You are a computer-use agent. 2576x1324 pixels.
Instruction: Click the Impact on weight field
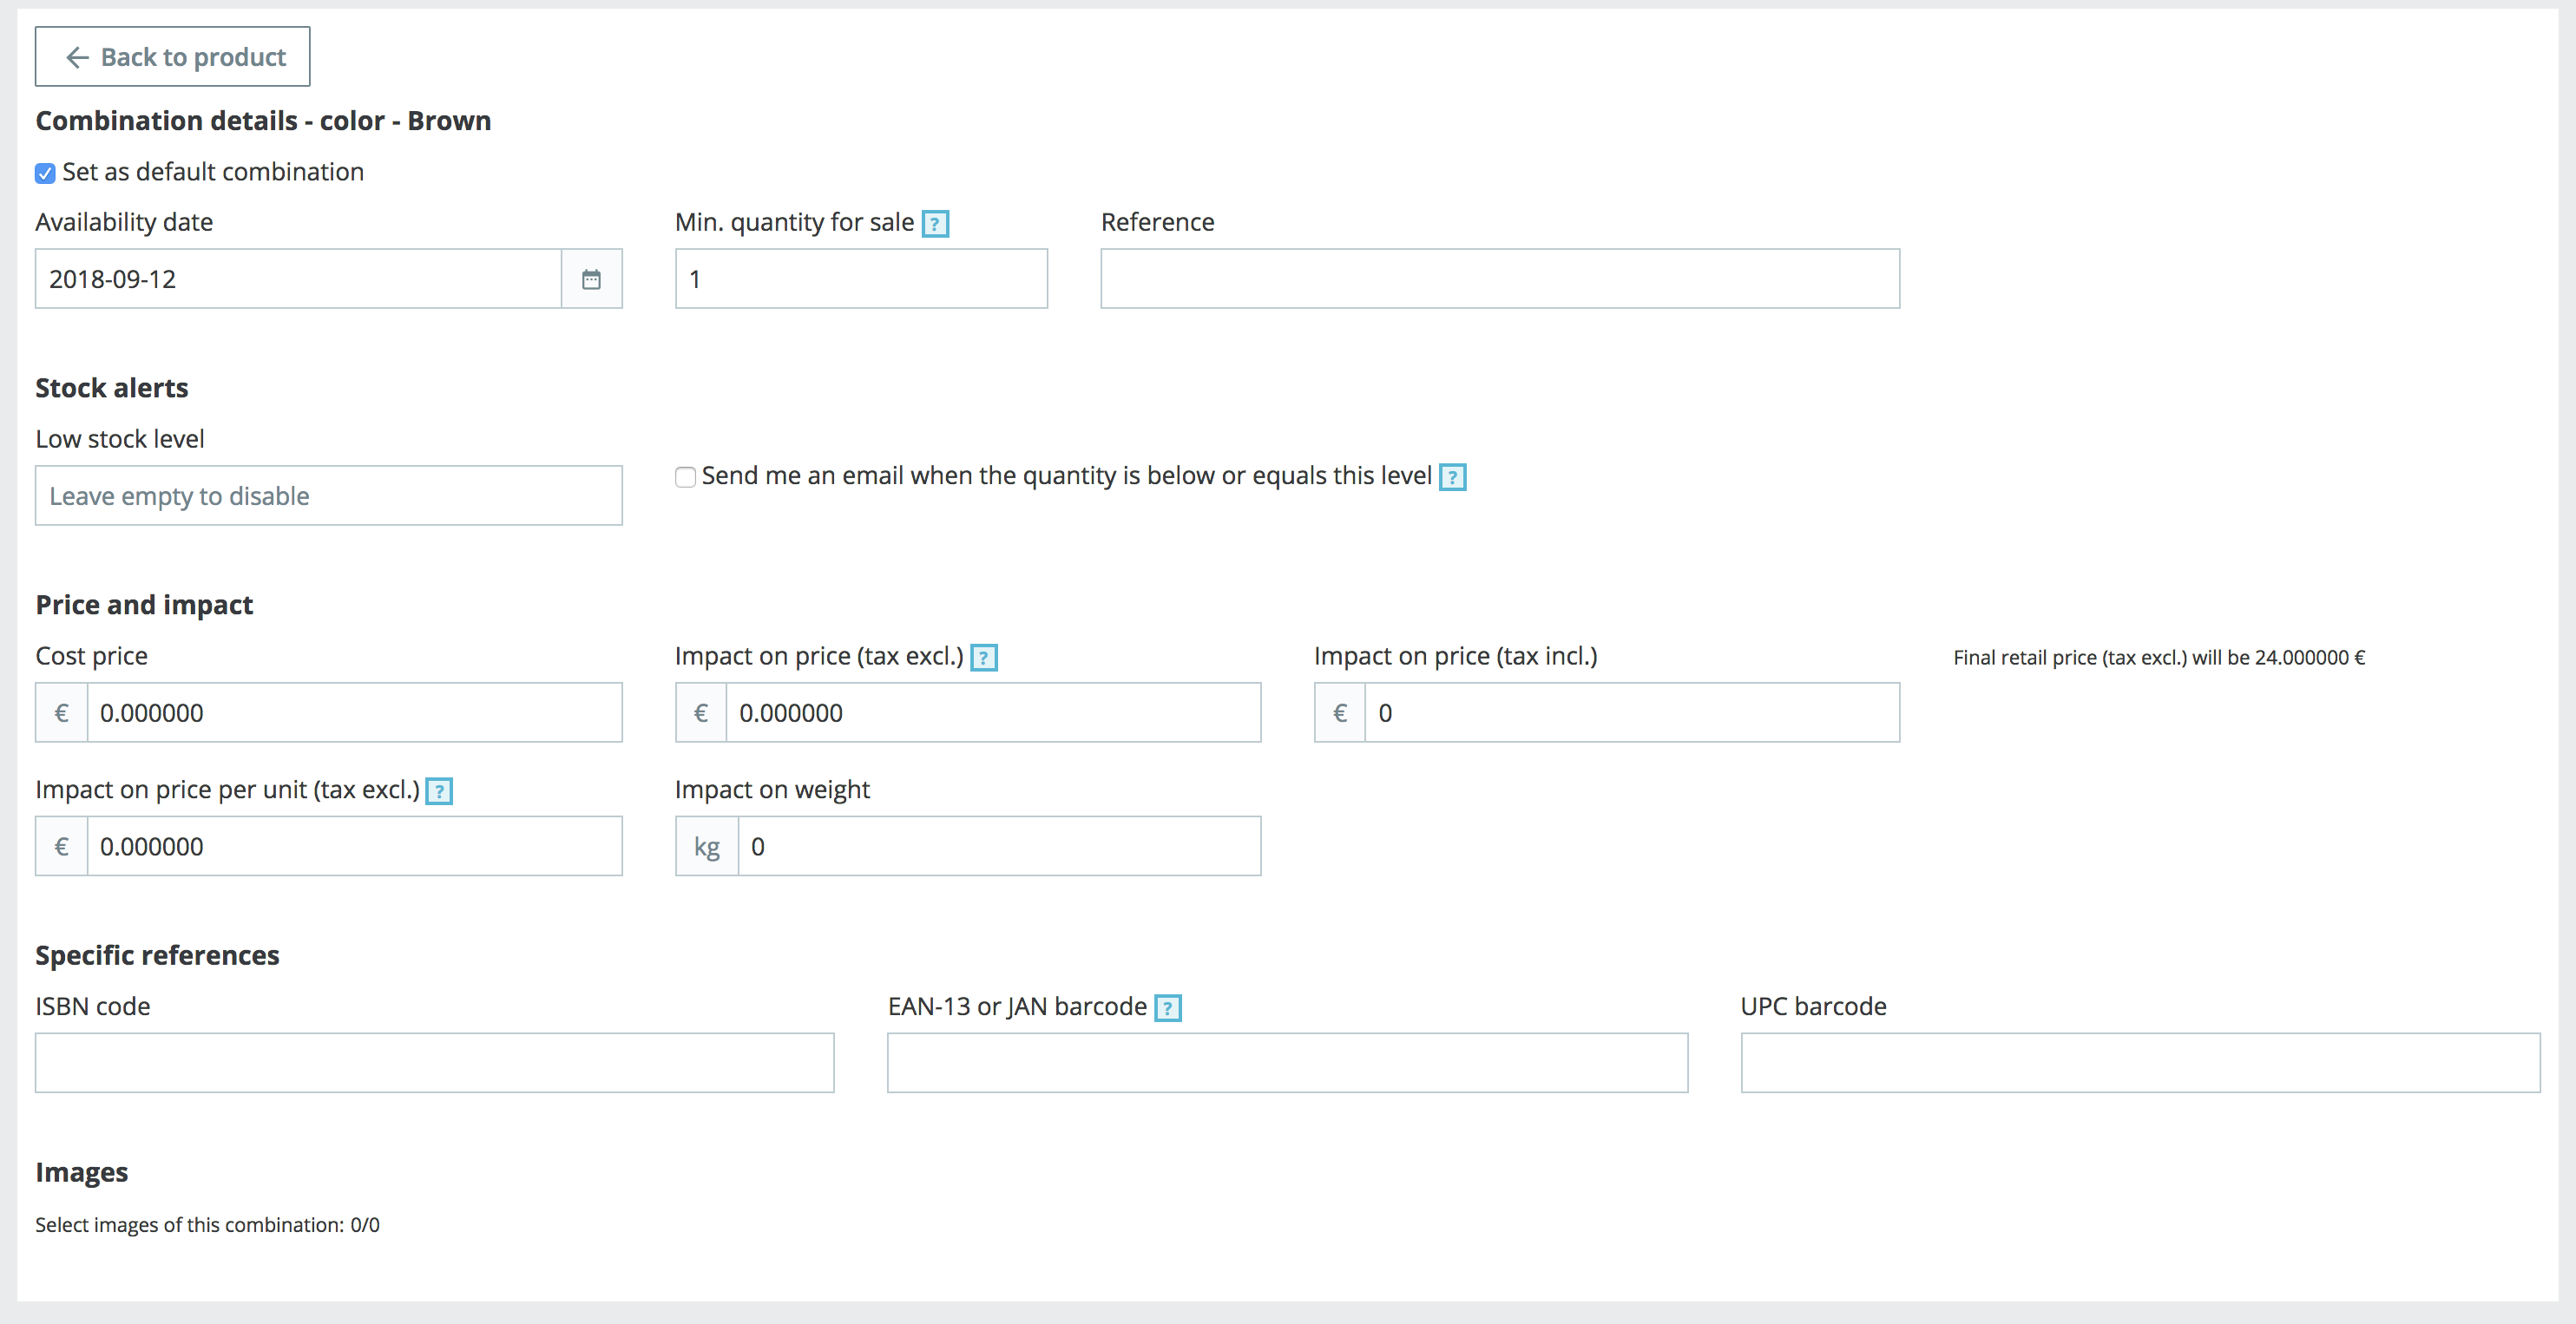click(x=998, y=847)
